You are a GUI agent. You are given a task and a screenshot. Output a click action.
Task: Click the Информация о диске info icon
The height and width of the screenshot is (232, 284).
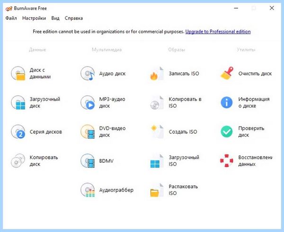tap(227, 102)
